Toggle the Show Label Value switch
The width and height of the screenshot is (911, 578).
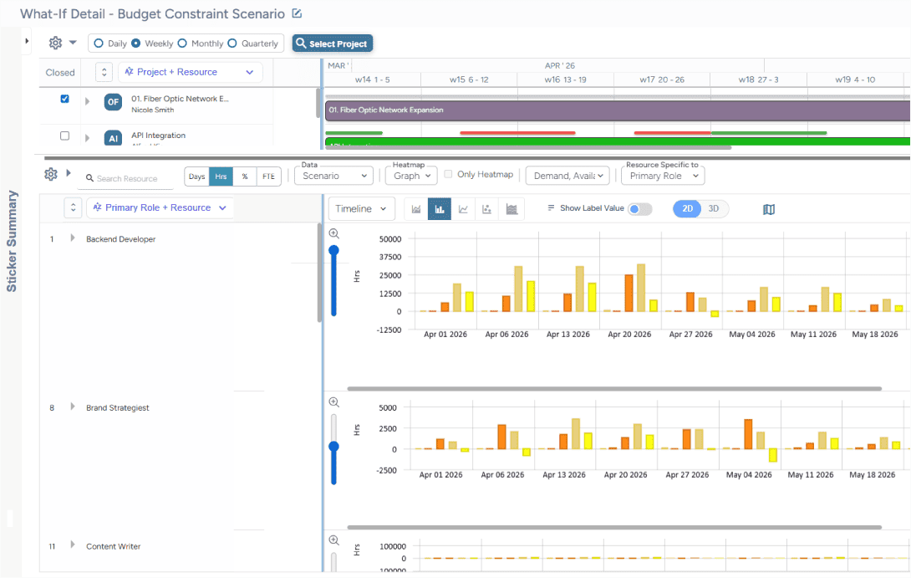(x=639, y=209)
